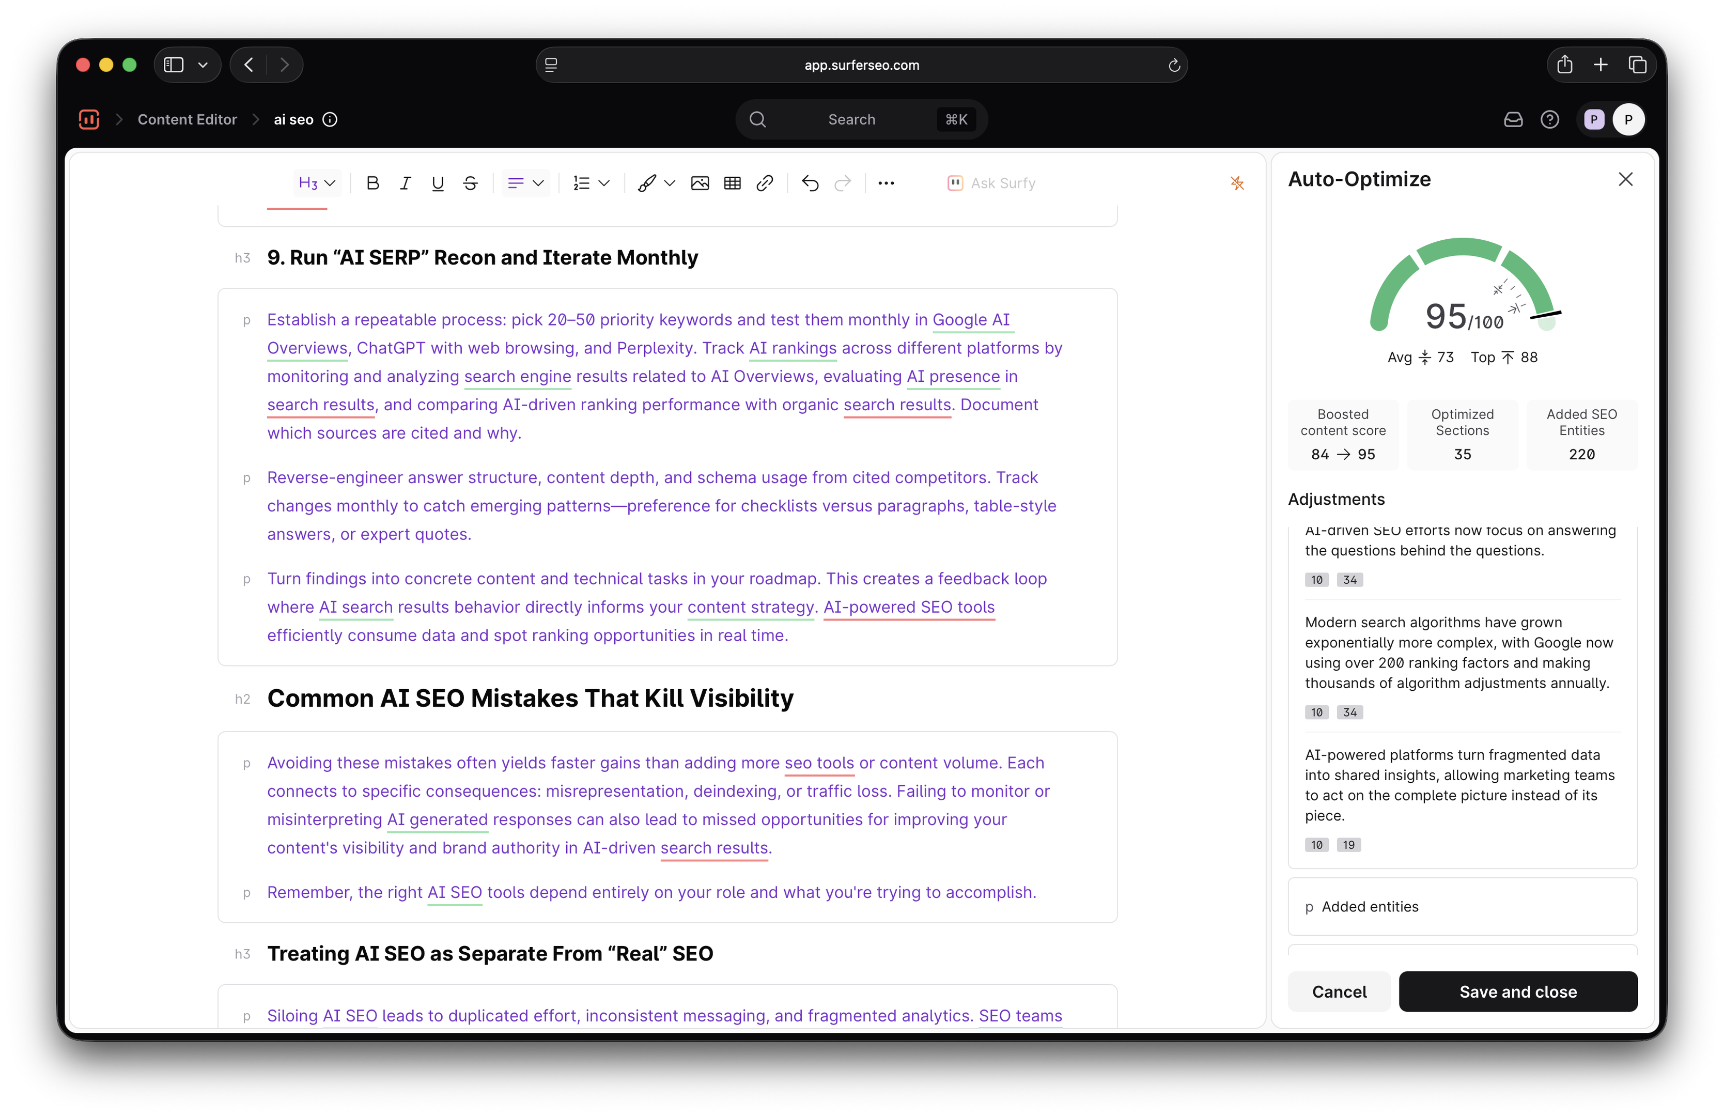
Task: Click Save and close
Action: [1517, 991]
